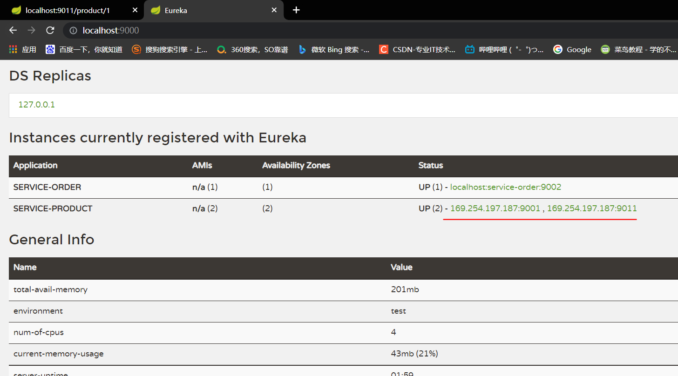Open the 菜鸟教程 bookmark
Screen dimensions: 678x376
click(638, 49)
